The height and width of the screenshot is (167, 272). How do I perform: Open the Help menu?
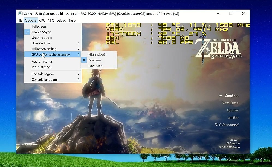(x=72, y=20)
